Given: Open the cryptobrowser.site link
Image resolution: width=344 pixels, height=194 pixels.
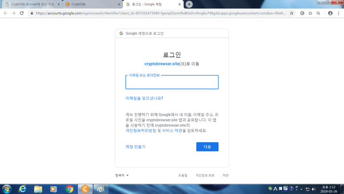Looking at the screenshot, I should (162, 64).
